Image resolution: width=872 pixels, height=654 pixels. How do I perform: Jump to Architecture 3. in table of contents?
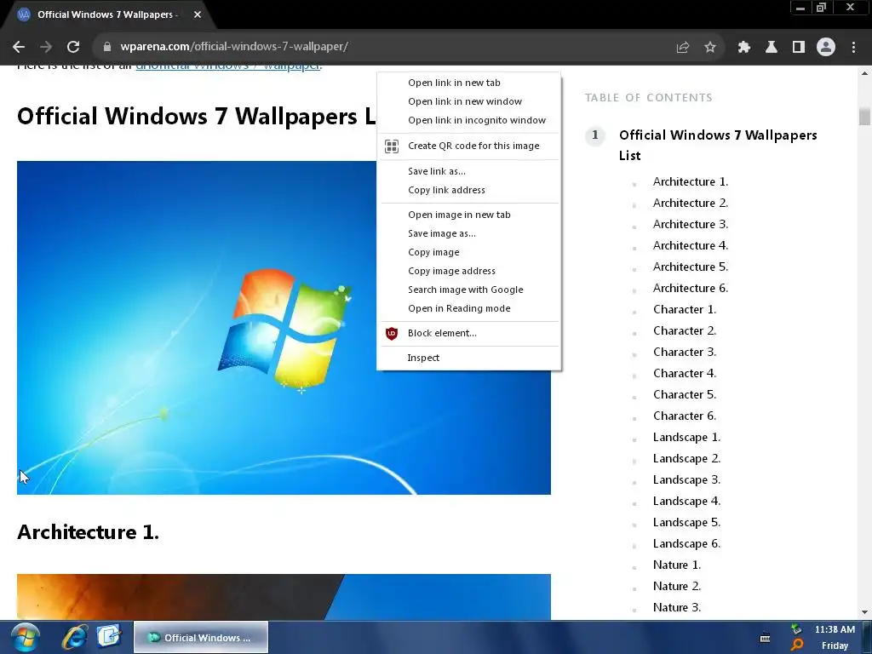(x=690, y=224)
